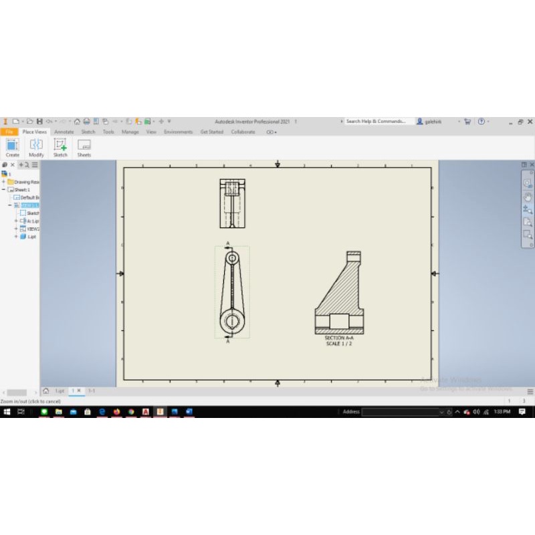Undo the last action

(49, 122)
